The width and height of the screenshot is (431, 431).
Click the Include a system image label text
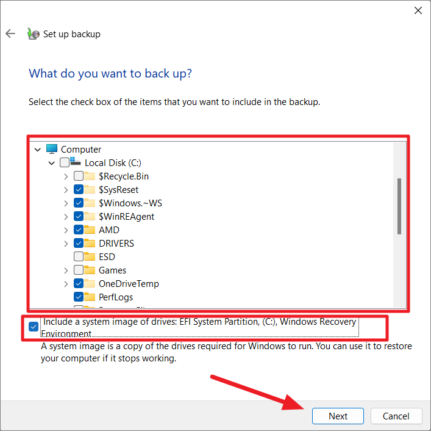tap(199, 327)
